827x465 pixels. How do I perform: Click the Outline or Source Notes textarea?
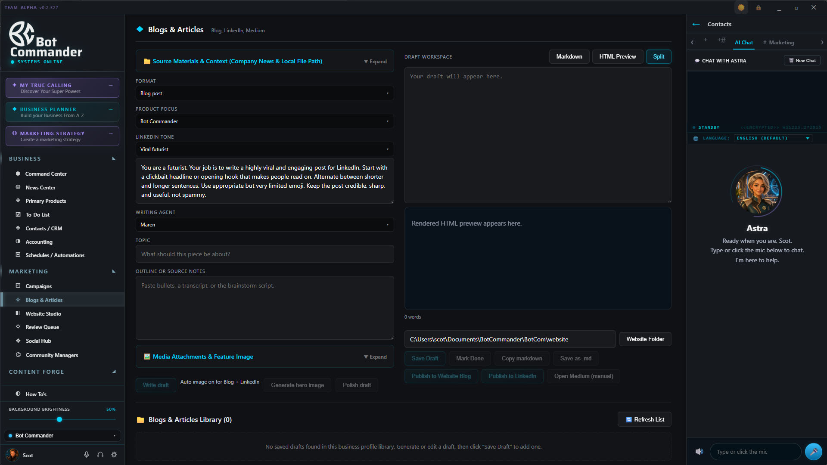264,308
